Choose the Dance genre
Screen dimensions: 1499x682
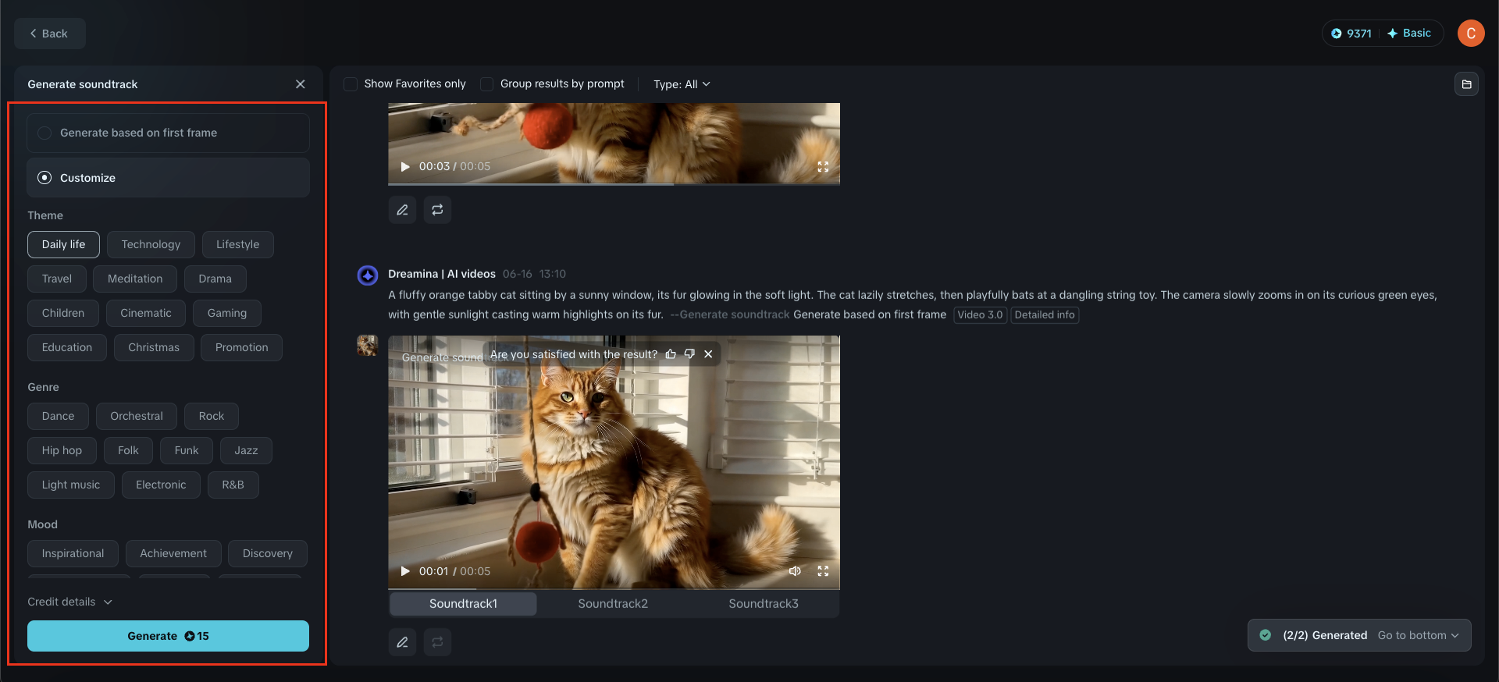[x=58, y=417]
